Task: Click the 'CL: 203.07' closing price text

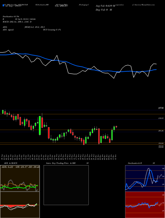Action: point(62,6)
